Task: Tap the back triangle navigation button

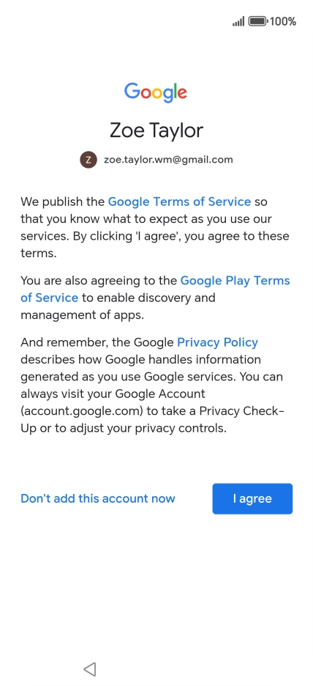Action: 90,668
